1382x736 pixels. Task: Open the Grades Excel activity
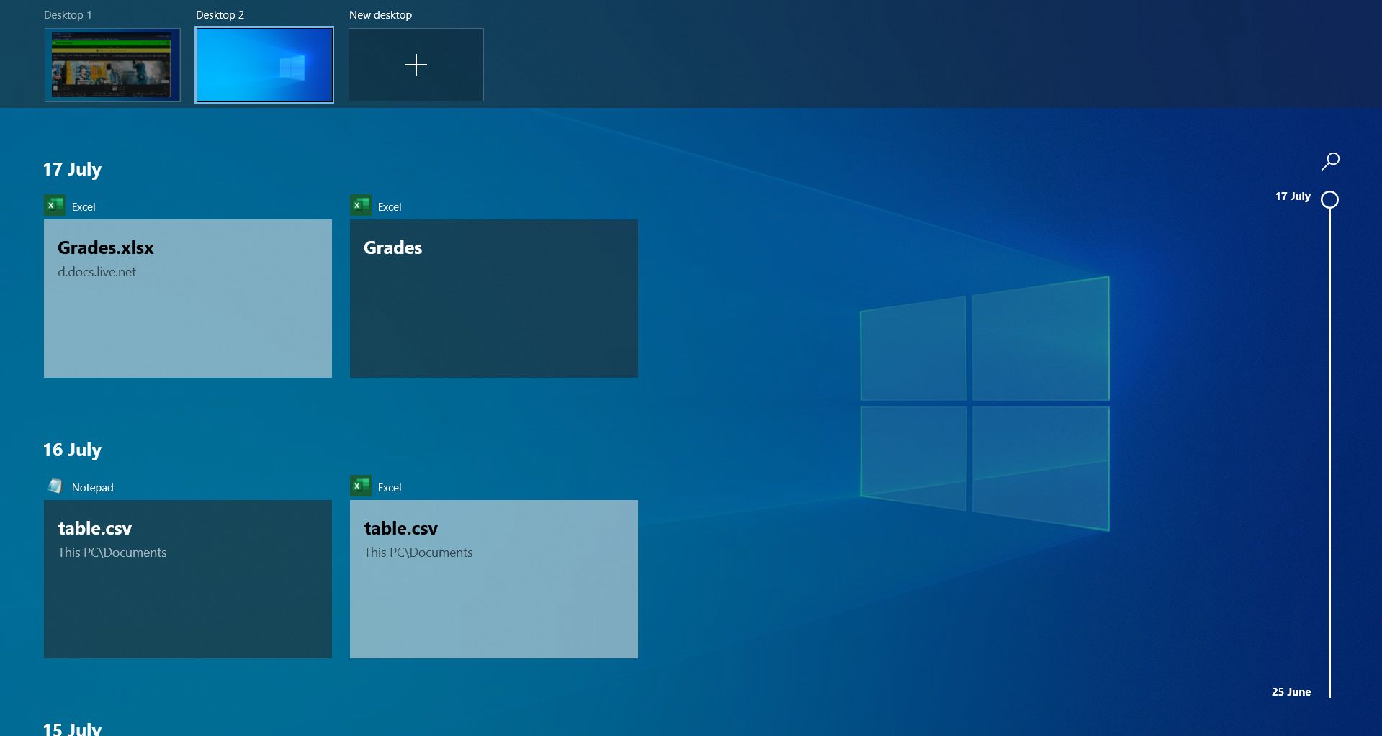click(x=493, y=299)
